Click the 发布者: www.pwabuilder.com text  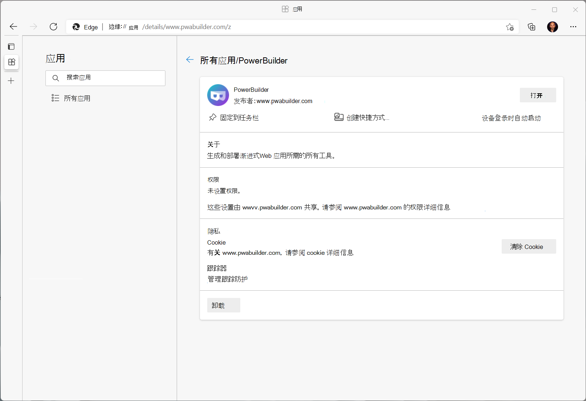(x=273, y=101)
